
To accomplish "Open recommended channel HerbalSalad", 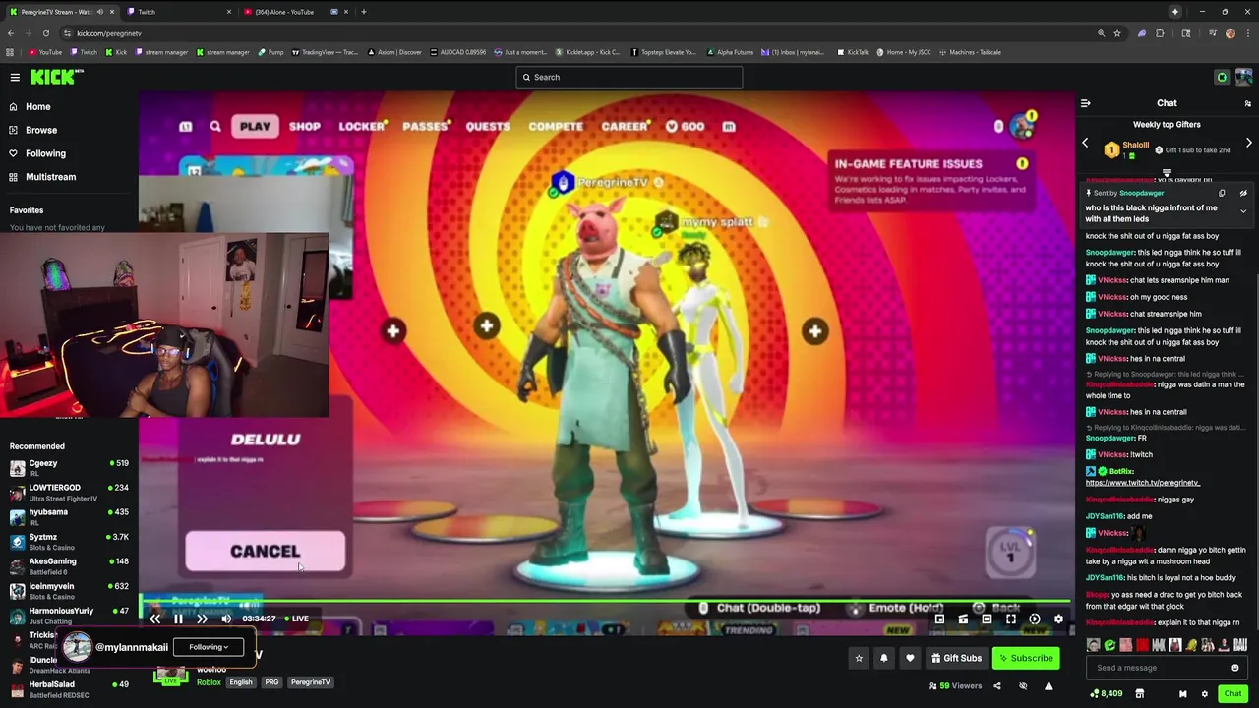I will pyautogui.click(x=69, y=688).
